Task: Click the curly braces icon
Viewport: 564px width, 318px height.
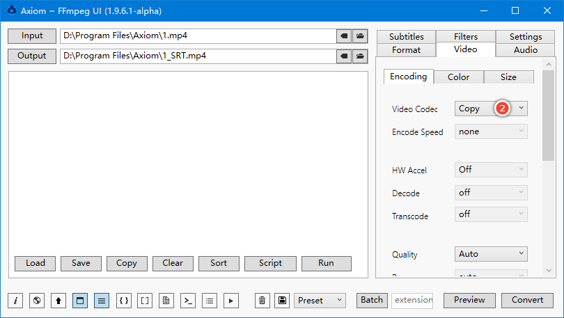Action: point(123,301)
